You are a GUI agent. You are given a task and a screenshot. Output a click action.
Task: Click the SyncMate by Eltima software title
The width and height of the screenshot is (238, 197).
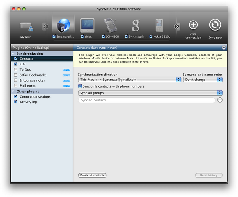pos(119,9)
